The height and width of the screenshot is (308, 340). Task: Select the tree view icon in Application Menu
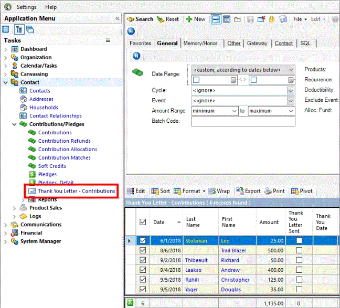(18, 29)
